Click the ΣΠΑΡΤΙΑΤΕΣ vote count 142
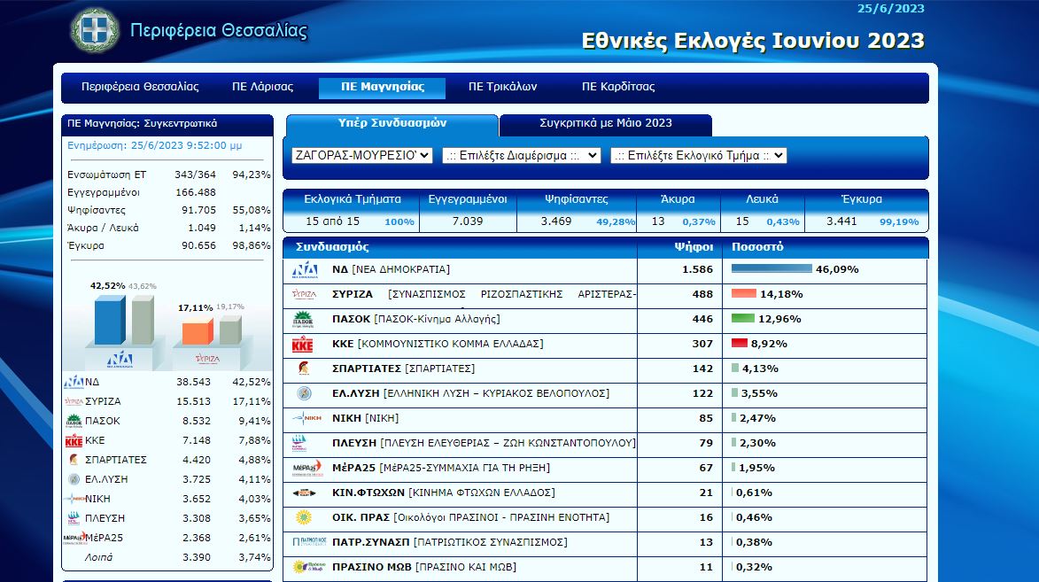 click(x=702, y=369)
